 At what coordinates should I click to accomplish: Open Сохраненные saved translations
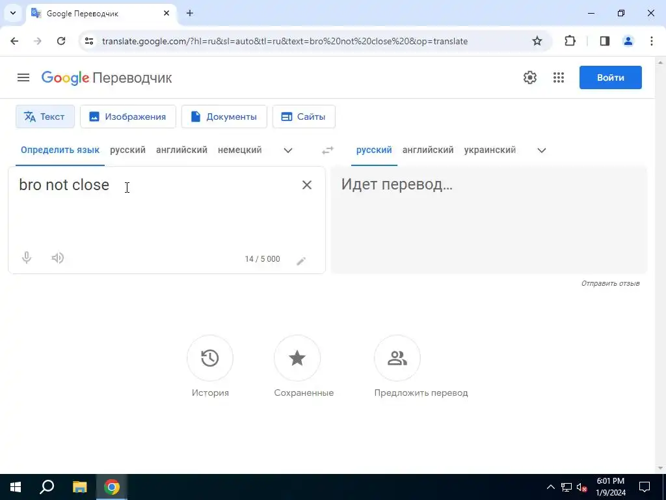(x=297, y=358)
